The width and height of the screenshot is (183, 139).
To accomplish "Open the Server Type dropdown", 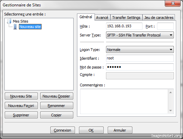I will [140, 35].
